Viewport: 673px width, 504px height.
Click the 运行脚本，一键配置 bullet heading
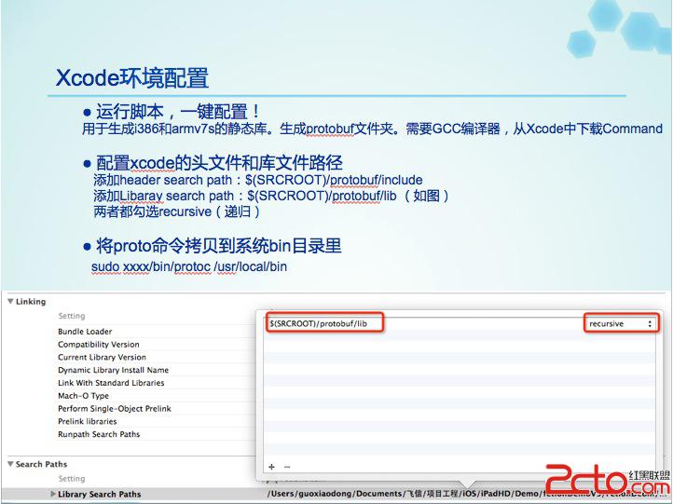coord(178,112)
